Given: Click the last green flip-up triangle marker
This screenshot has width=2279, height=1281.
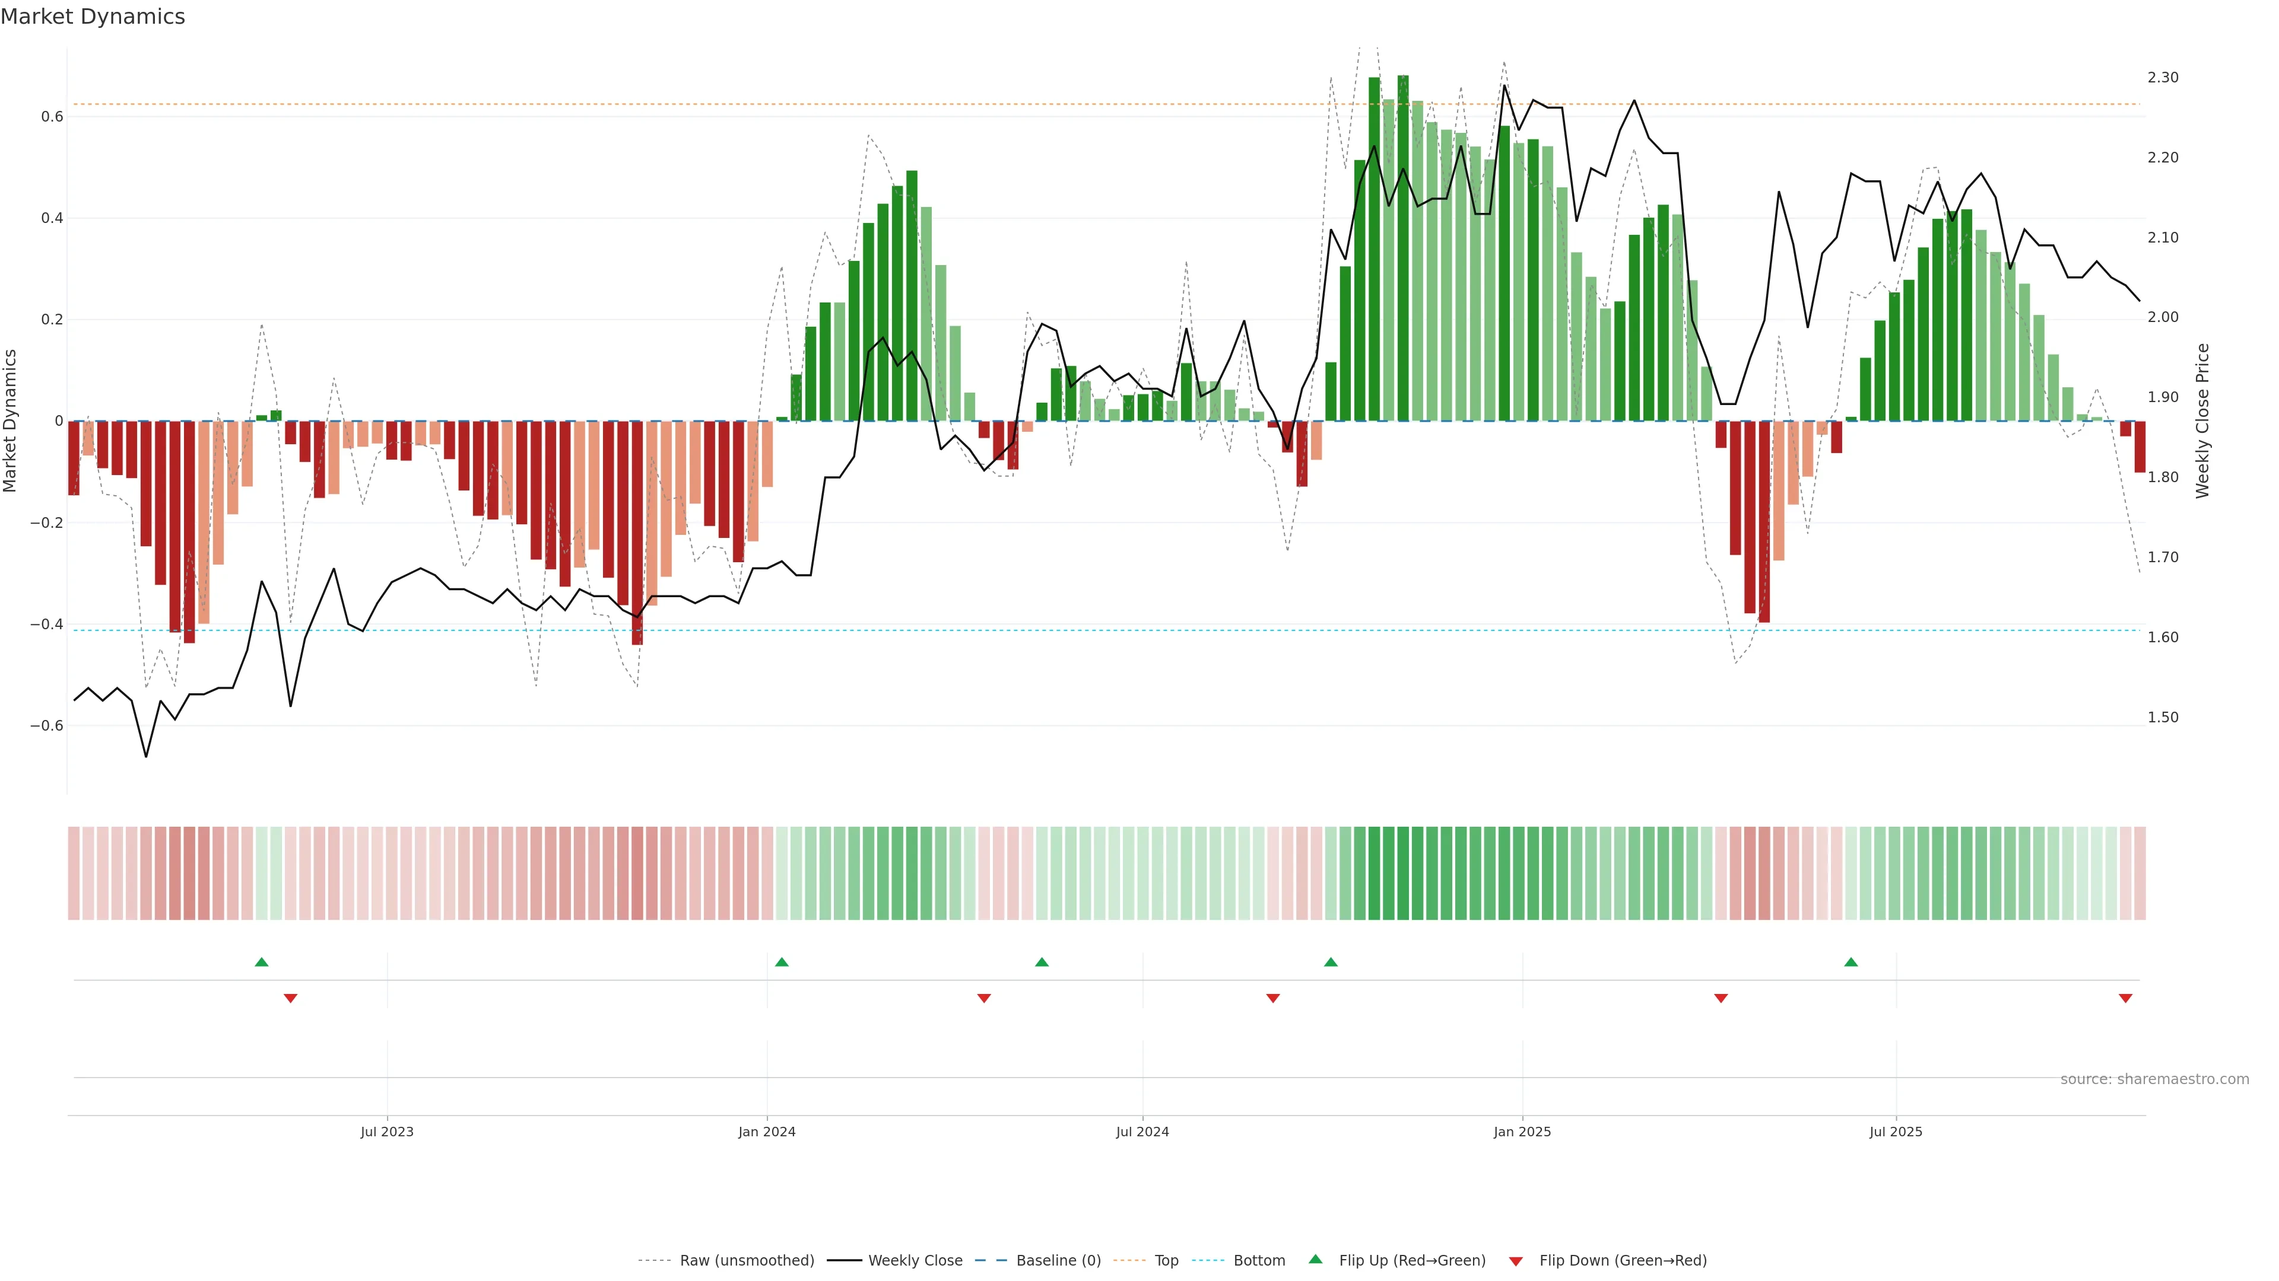Looking at the screenshot, I should point(1851,962).
